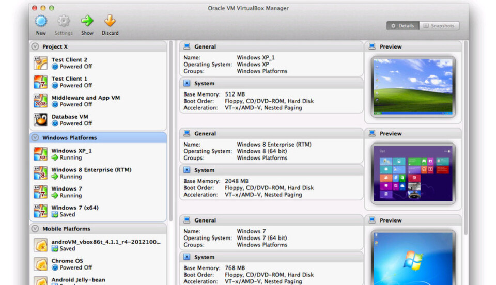This screenshot has width=496, height=285.
Task: Open the Settings gear icon
Action: point(64,21)
